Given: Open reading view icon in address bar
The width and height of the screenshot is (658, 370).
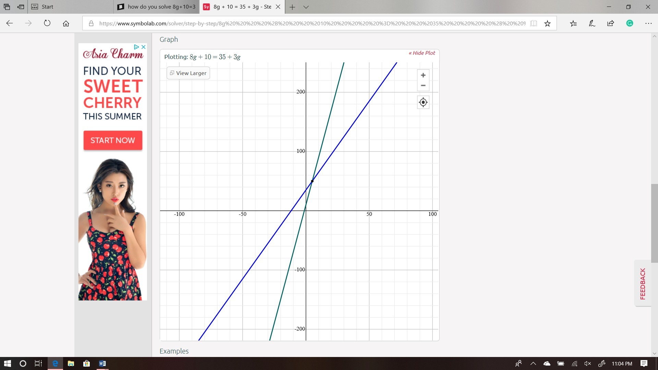Looking at the screenshot, I should [533, 23].
